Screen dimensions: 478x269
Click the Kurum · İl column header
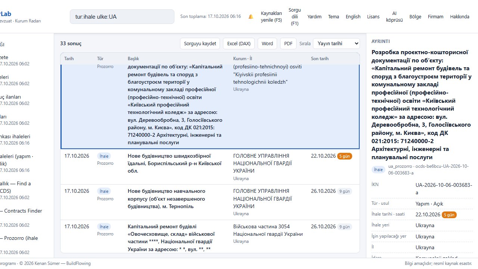click(x=242, y=59)
